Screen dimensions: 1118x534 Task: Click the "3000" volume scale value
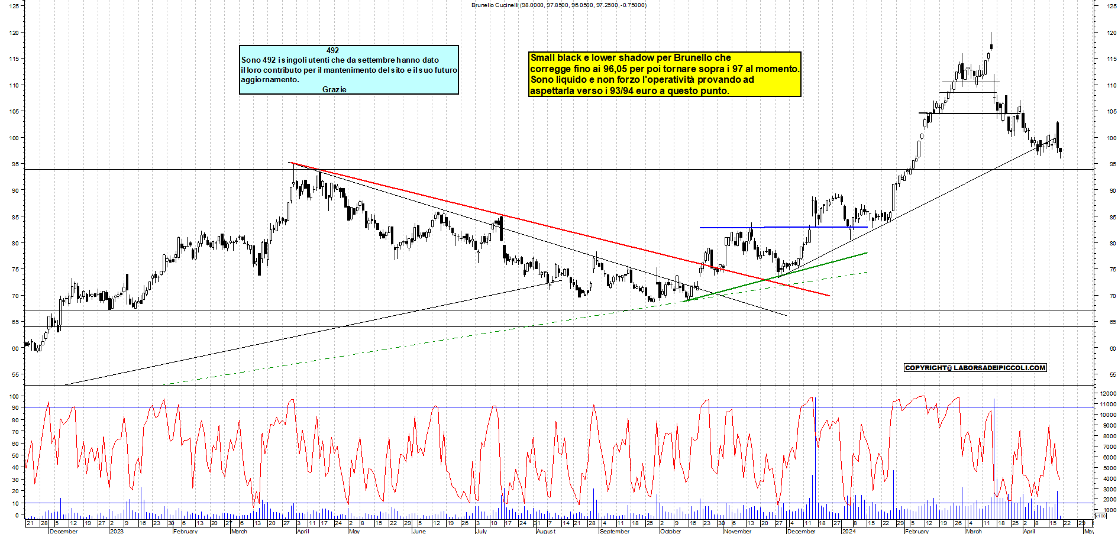tap(1109, 489)
